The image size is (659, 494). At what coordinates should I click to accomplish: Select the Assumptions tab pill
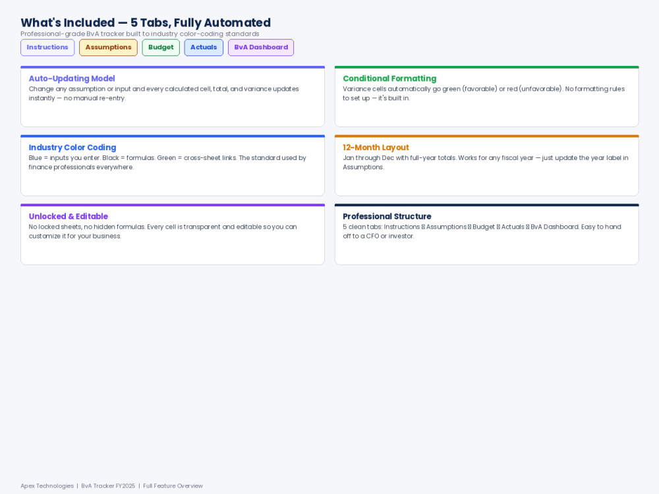109,47
